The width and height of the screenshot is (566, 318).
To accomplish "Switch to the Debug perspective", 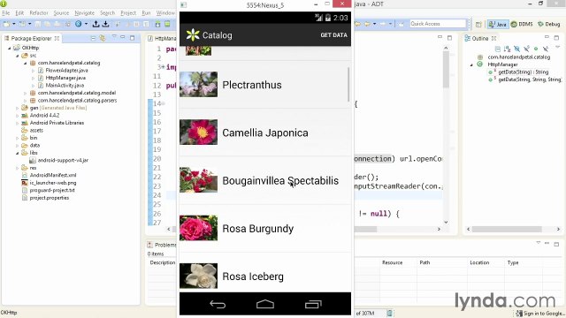I will (x=548, y=24).
